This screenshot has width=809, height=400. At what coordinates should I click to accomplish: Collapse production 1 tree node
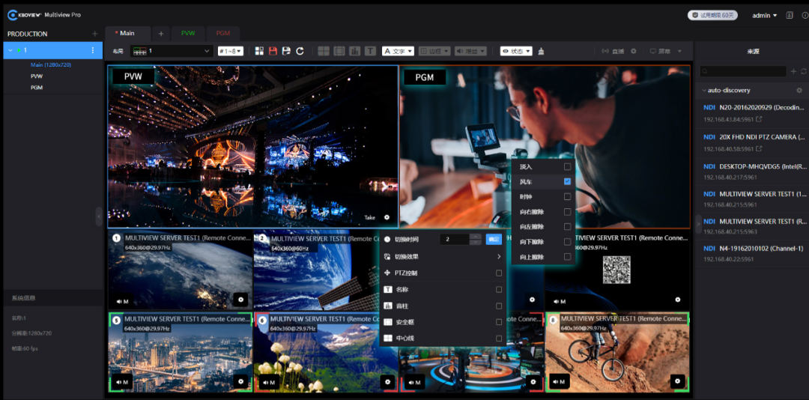tap(10, 51)
